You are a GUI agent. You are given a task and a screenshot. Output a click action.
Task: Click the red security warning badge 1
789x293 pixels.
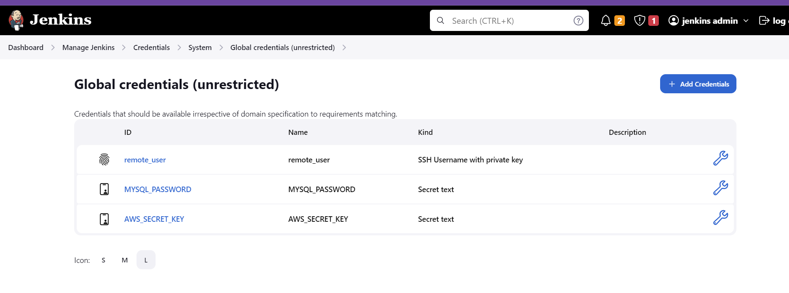pyautogui.click(x=654, y=20)
